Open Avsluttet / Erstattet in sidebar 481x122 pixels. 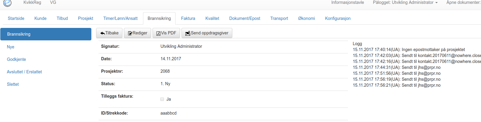coord(24,72)
